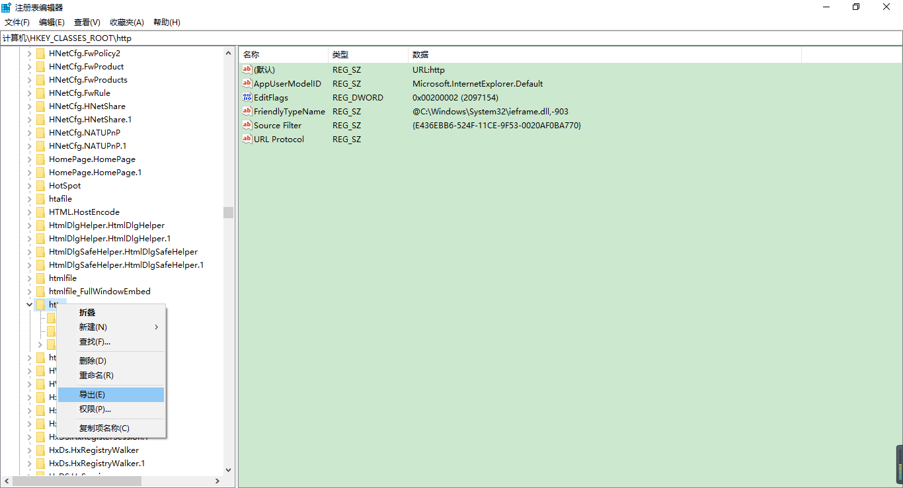Expand the HtmlDlgHelper.HtmlDlgHelper key
This screenshot has width=903, height=488.
(x=29, y=225)
